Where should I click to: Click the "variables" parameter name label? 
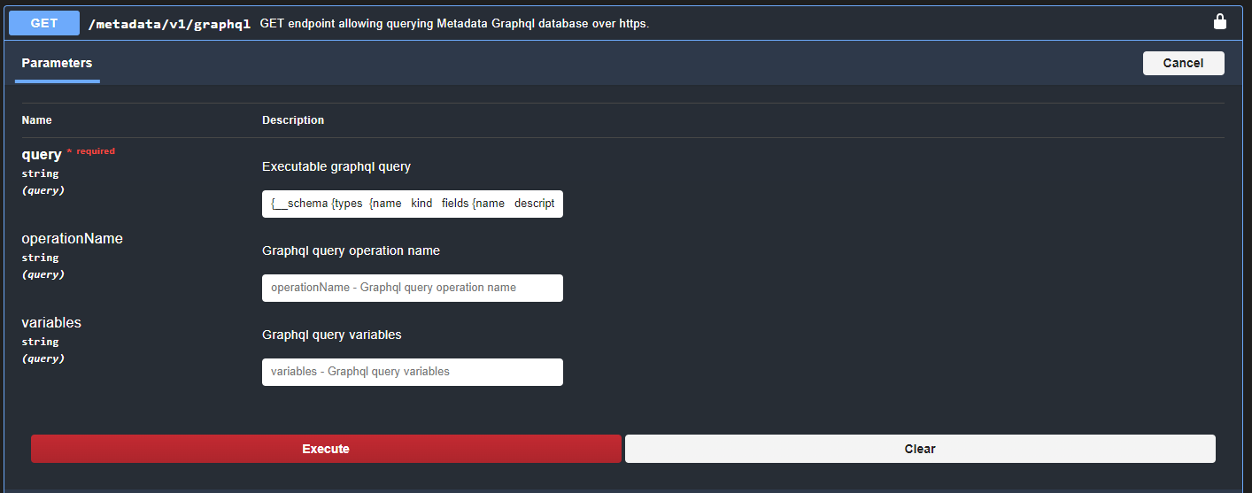[51, 323]
